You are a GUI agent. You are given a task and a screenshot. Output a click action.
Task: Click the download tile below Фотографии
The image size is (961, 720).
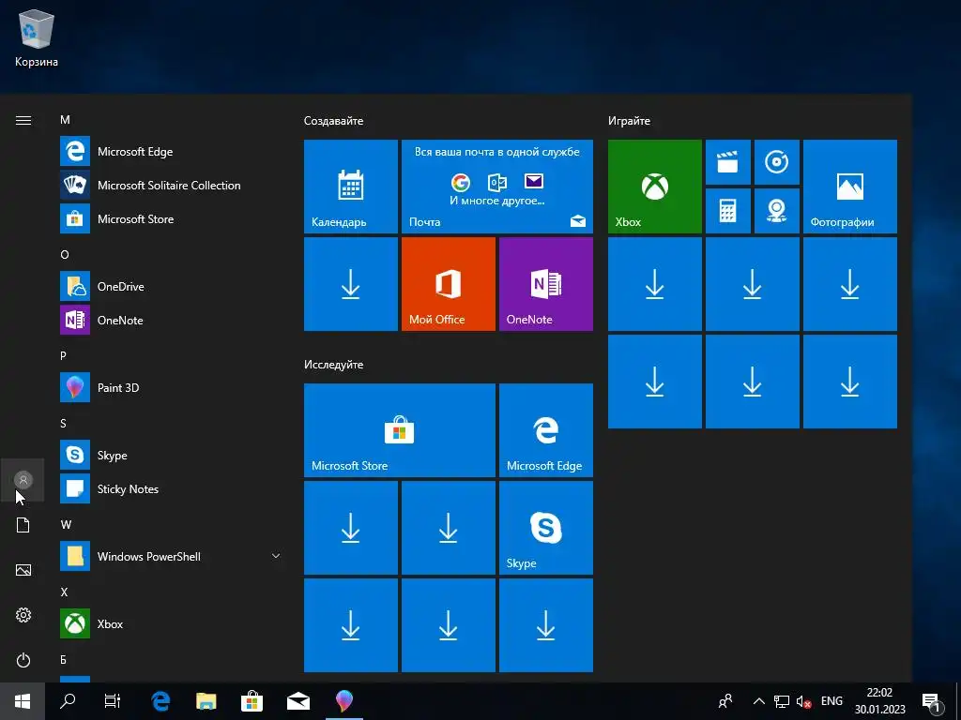tap(850, 284)
